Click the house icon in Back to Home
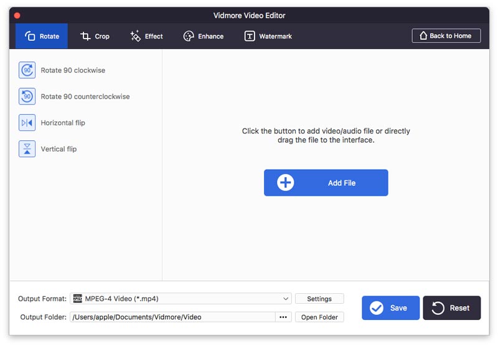This screenshot has width=498, height=346. (423, 36)
